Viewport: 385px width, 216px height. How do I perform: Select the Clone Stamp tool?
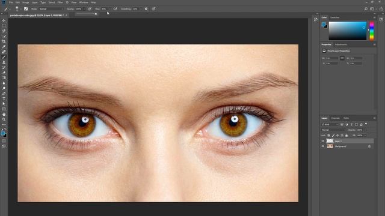[4, 62]
